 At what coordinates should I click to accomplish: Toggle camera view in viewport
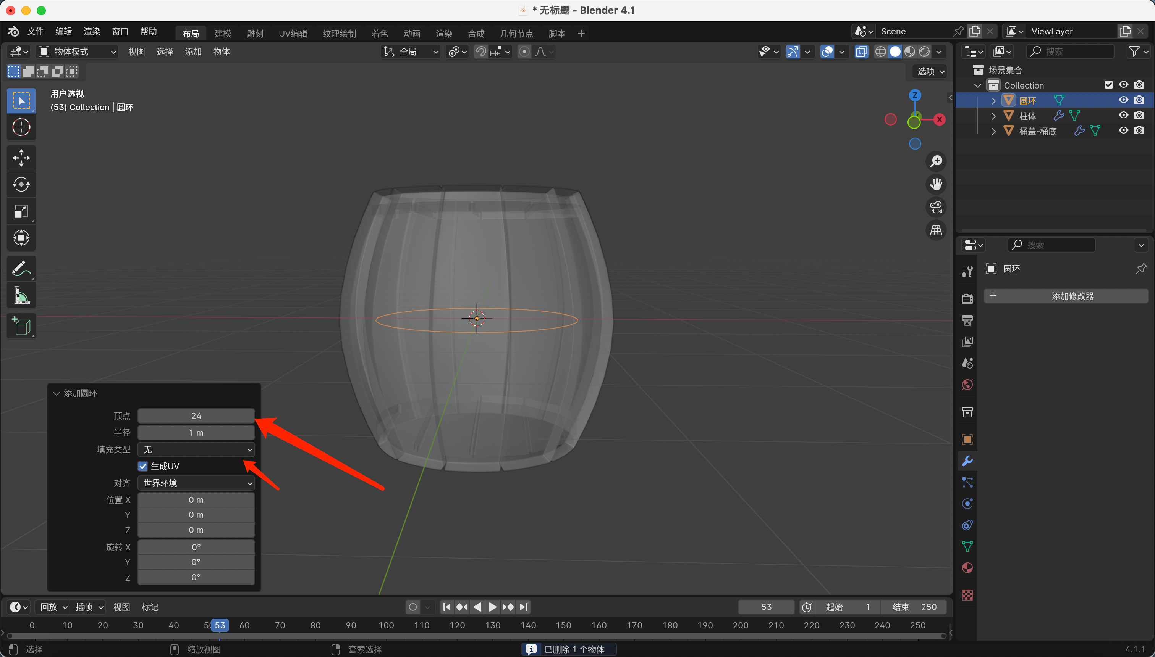[936, 208]
